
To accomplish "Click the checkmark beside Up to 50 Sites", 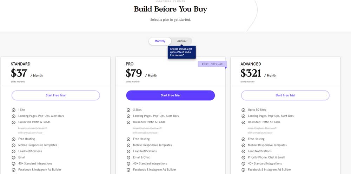I will click(243, 110).
